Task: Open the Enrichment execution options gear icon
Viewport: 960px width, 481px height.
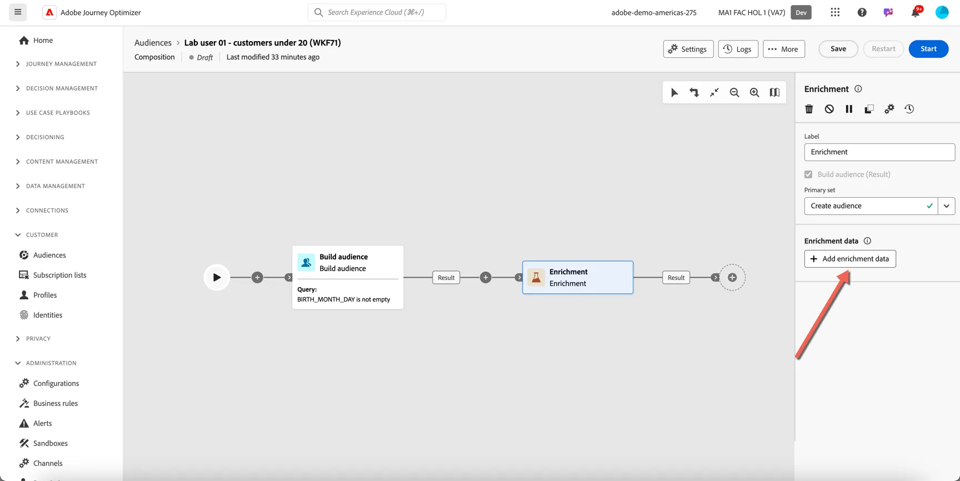Action: point(889,109)
